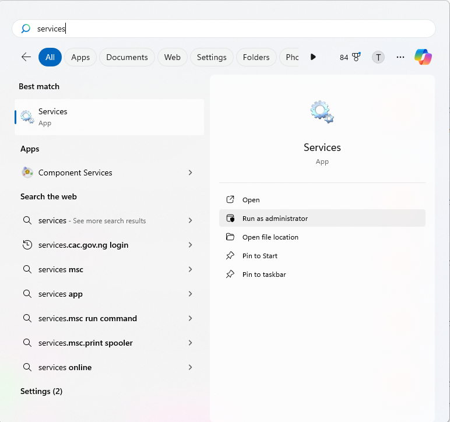Image resolution: width=450 pixels, height=422 pixels.
Task: Click the large Services gear icon
Action: 322,111
